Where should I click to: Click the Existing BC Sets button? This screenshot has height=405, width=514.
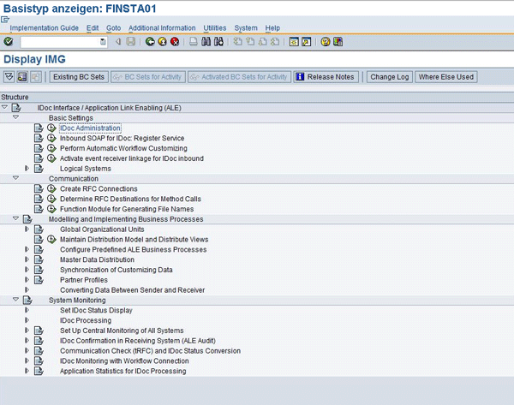pyautogui.click(x=79, y=77)
